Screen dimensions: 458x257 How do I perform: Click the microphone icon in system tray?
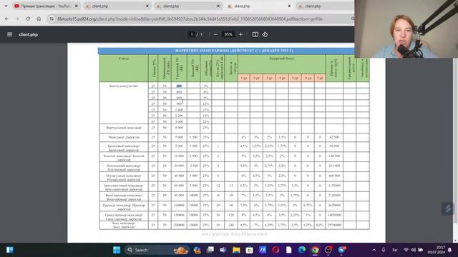click(x=384, y=250)
